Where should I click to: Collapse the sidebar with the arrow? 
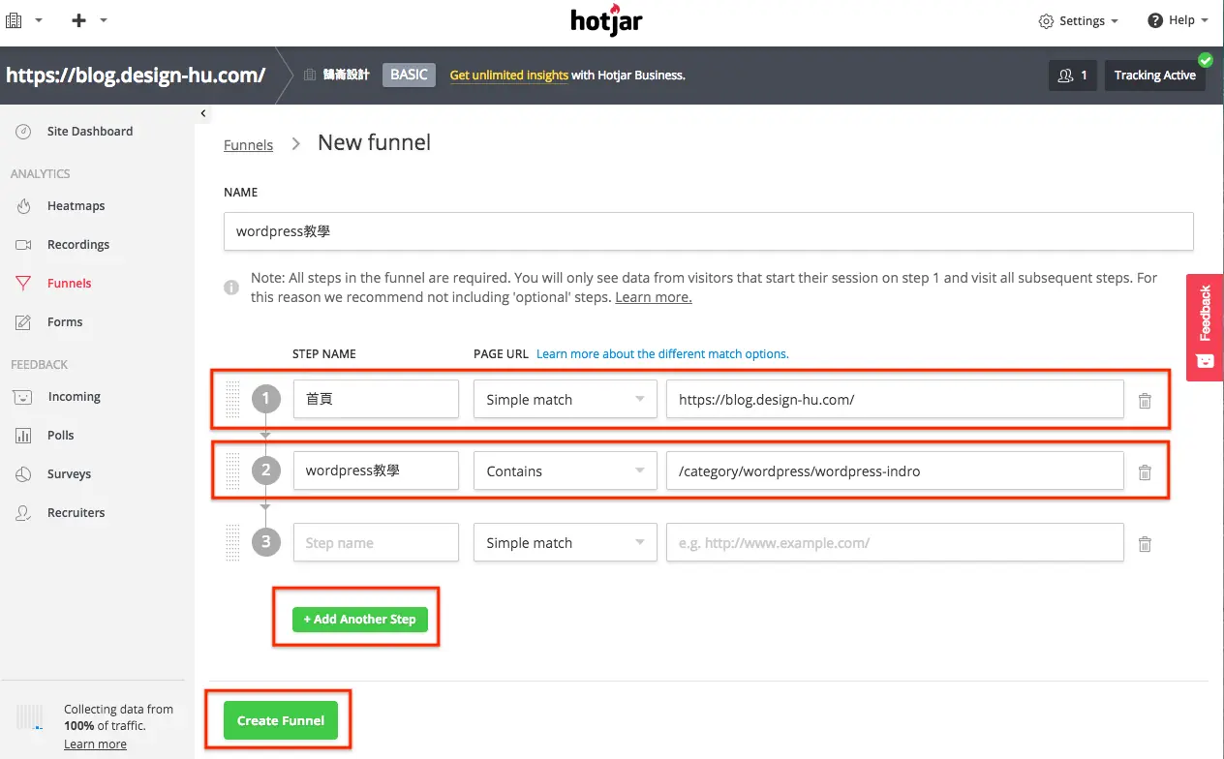click(x=202, y=113)
